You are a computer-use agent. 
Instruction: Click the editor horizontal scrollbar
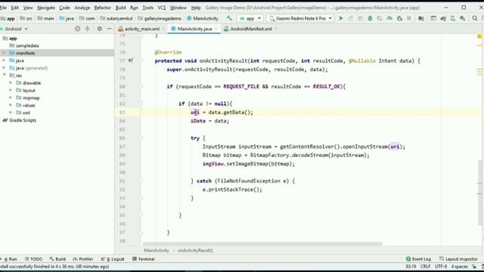[x=262, y=244]
